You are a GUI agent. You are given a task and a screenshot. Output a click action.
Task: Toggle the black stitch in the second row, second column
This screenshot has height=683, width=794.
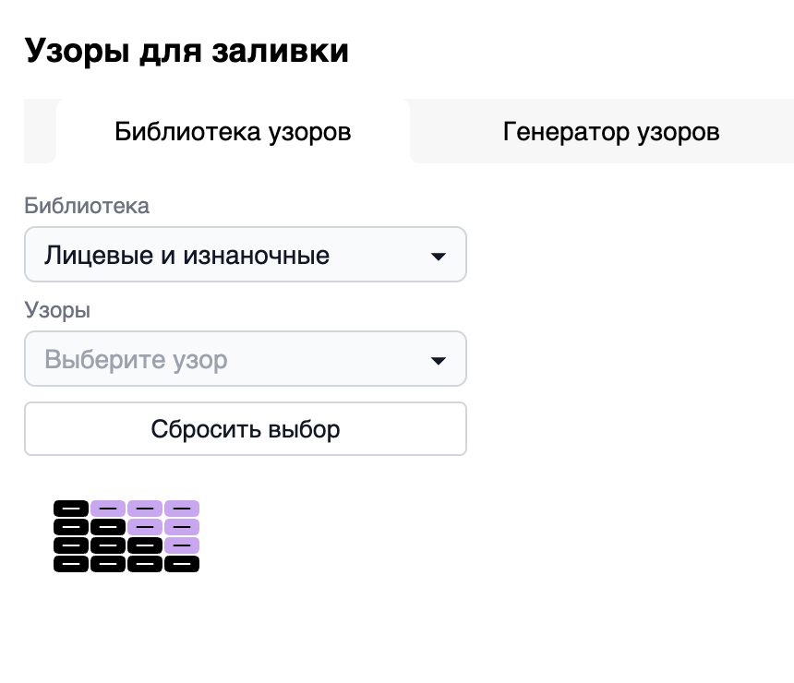[108, 526]
